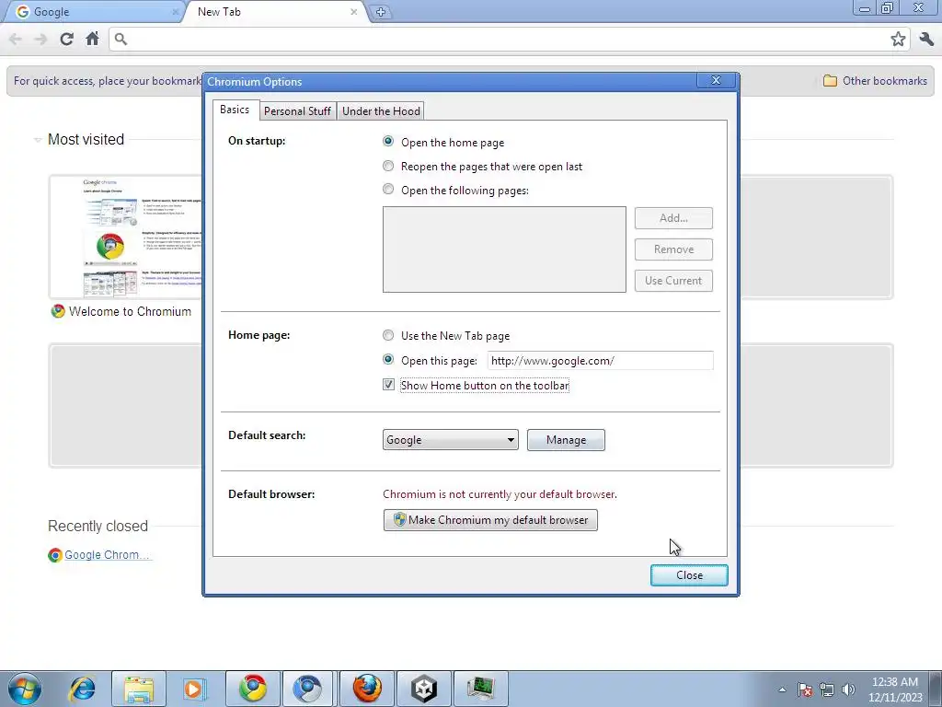Toggle Show Home button on the toolbar
This screenshot has height=707, width=942.
click(x=388, y=385)
